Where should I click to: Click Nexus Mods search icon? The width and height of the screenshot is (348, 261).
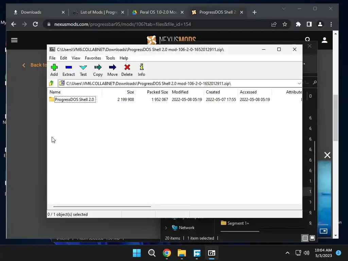click(x=308, y=39)
